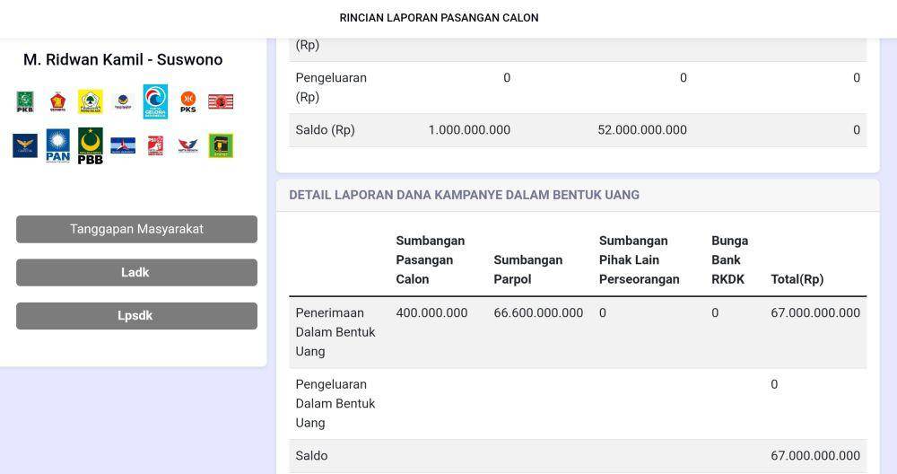Click the PKB party logo

(x=24, y=102)
